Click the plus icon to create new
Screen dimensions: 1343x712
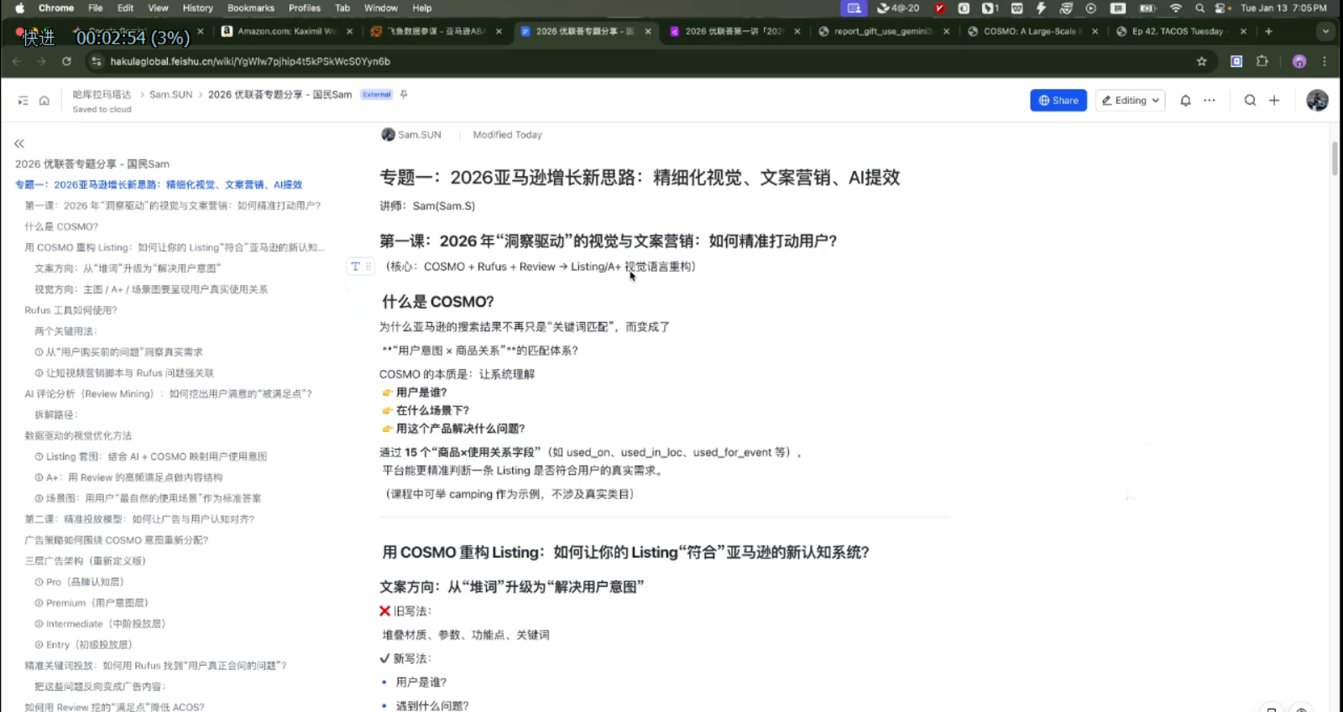point(1274,101)
